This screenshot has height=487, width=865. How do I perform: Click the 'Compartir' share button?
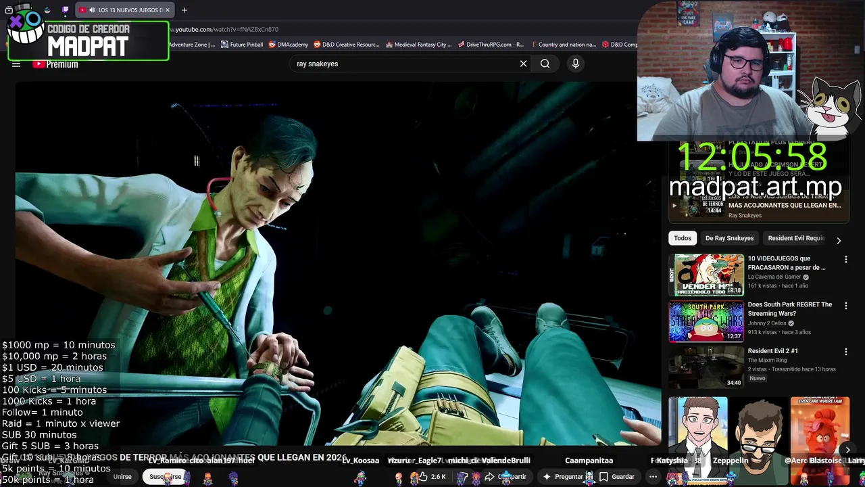pyautogui.click(x=506, y=477)
